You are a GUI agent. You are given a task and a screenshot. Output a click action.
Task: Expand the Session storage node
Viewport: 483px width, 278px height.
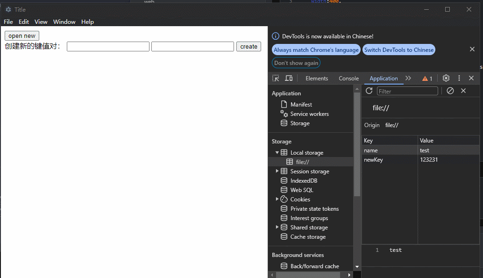click(277, 171)
